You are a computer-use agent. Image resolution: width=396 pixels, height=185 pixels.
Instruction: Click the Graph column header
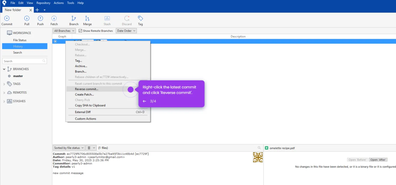pyautogui.click(x=62, y=36)
